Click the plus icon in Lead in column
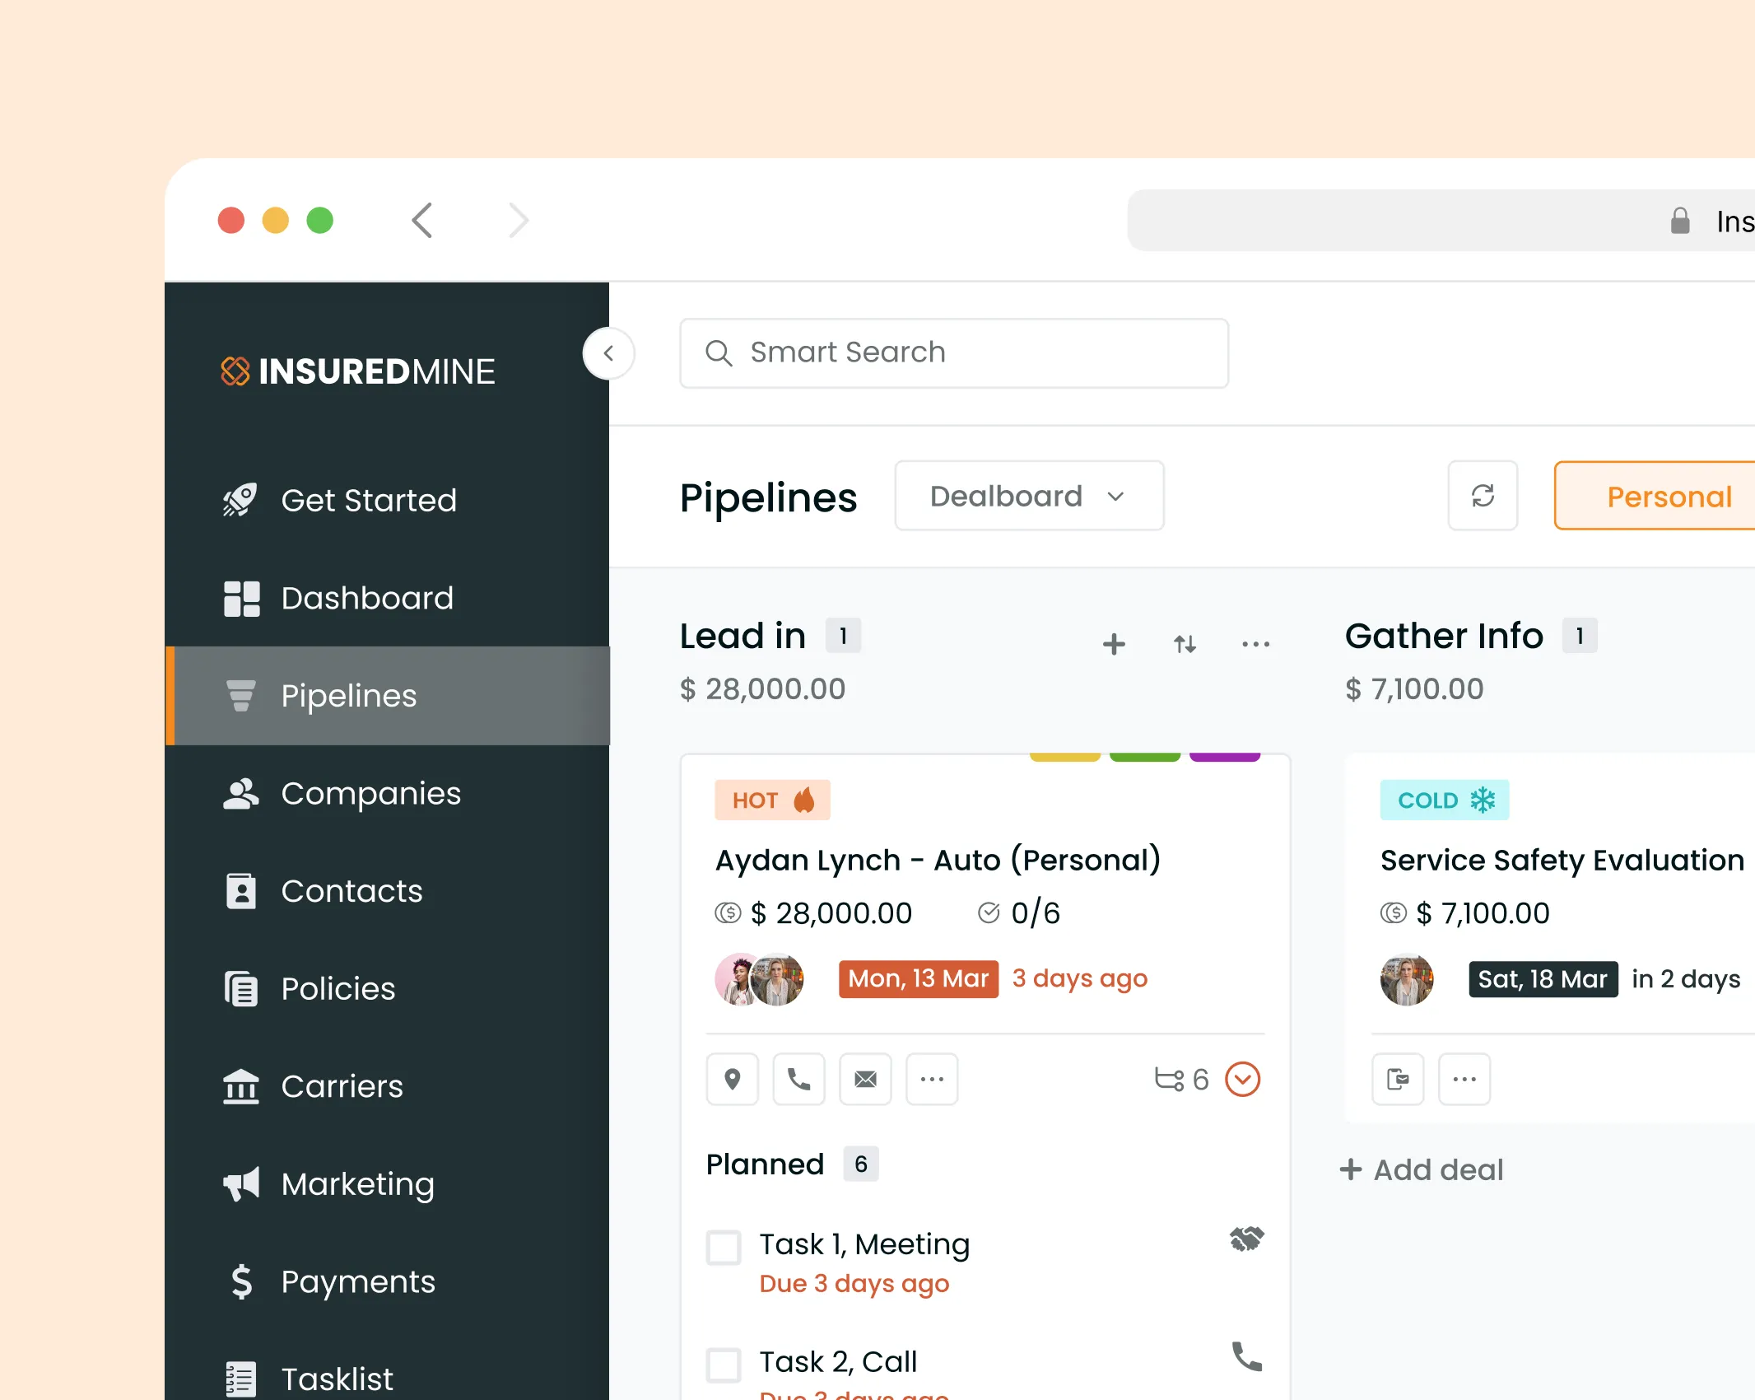 point(1114,644)
